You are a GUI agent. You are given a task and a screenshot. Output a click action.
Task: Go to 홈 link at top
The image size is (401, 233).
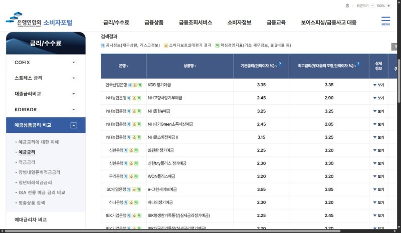(347, 6)
